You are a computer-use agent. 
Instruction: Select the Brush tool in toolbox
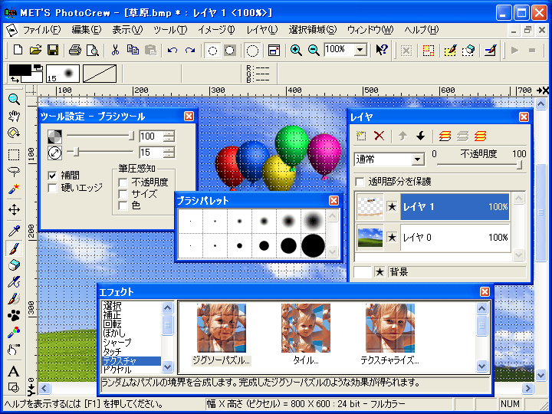(14, 248)
